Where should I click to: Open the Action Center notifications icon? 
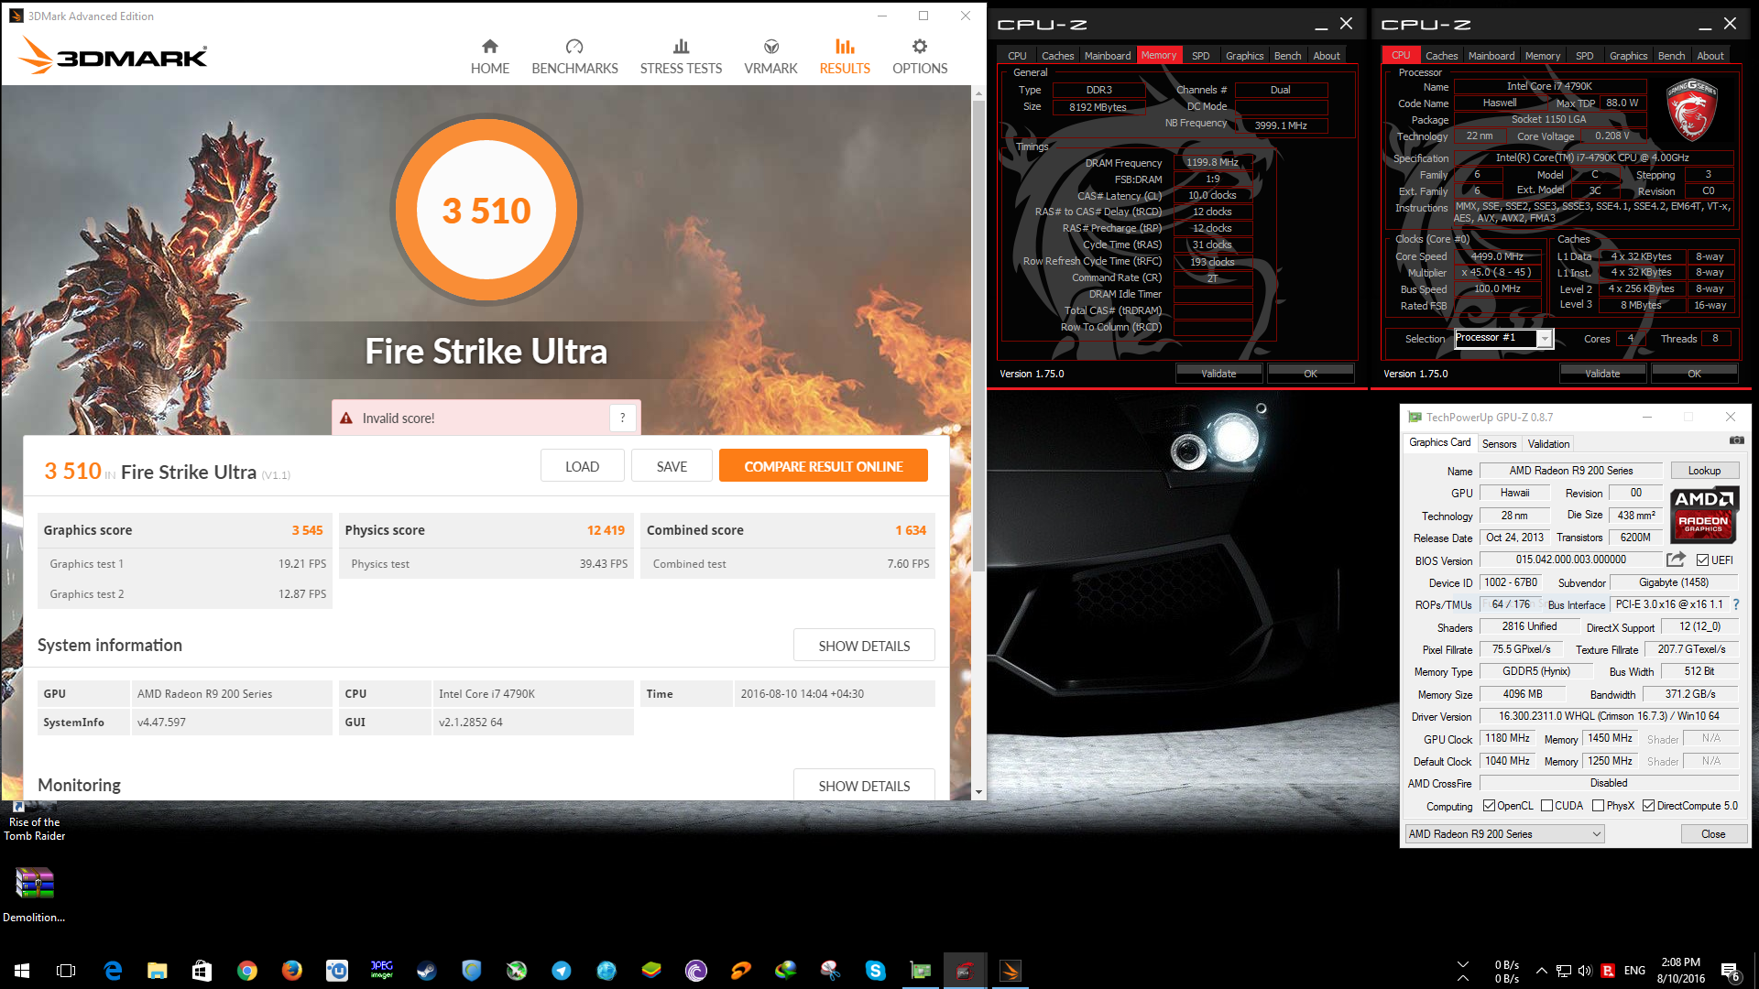(x=1731, y=972)
